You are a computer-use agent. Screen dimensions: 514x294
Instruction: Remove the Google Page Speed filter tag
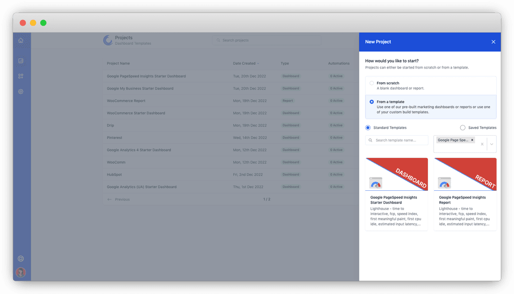tap(472, 140)
